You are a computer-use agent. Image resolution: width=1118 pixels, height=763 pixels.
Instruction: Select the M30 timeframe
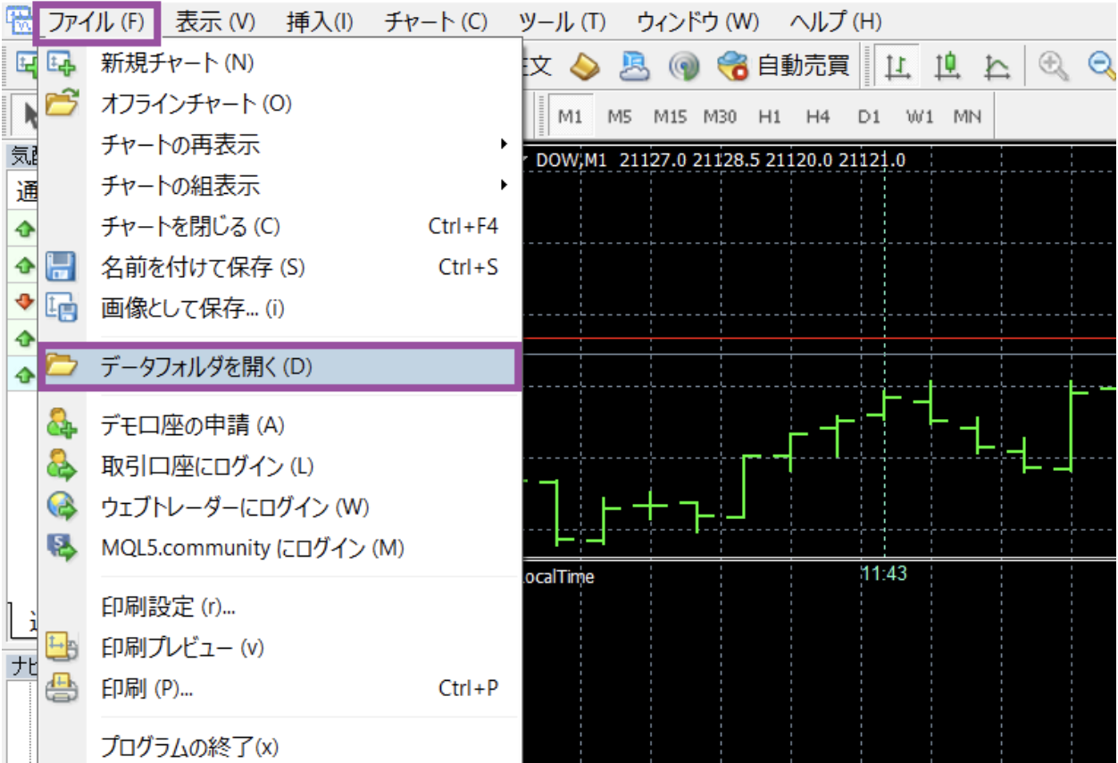[x=720, y=116]
